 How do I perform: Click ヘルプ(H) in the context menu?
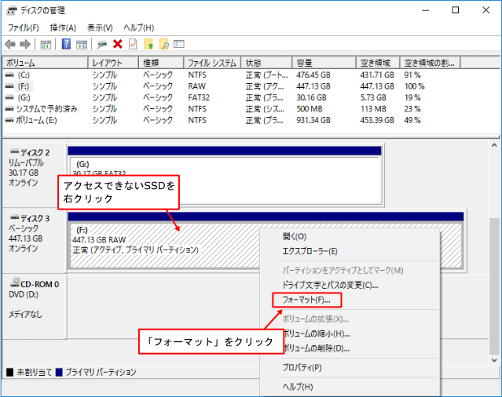(298, 387)
